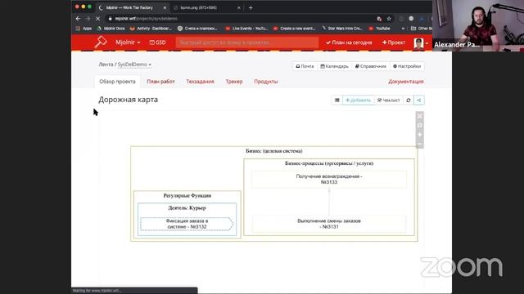524x294 pixels.
Task: Open the Справочник reference button
Action: pos(371,66)
